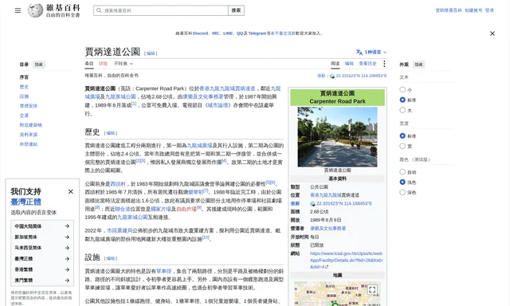Viewport: 510px width, 306px height.
Task: Open the lcsd.gov.hk website link
Action: [347, 260]
